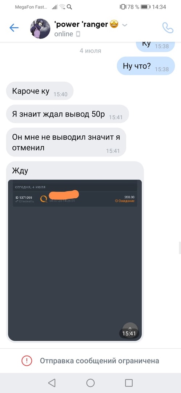Screen dimensions: 181x393
Task: Select the 'Ну что?' message bubble
Action: coord(146,66)
